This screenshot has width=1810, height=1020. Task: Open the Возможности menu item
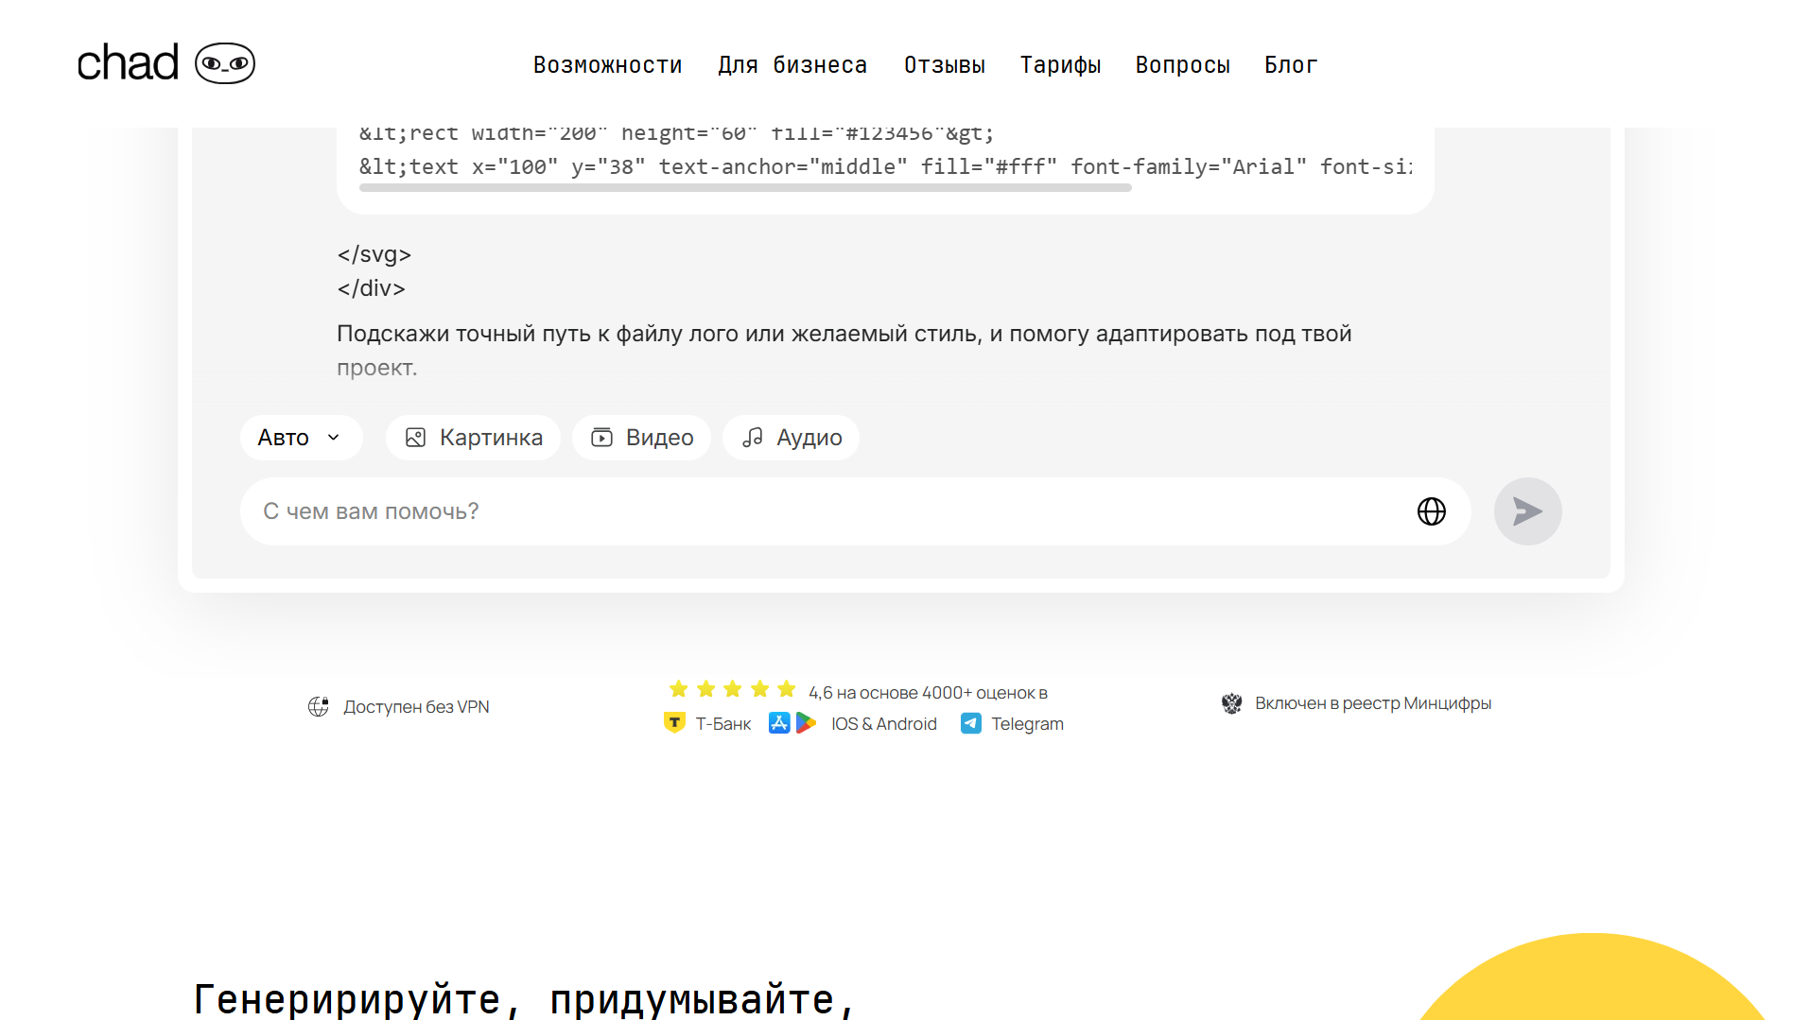(x=607, y=65)
